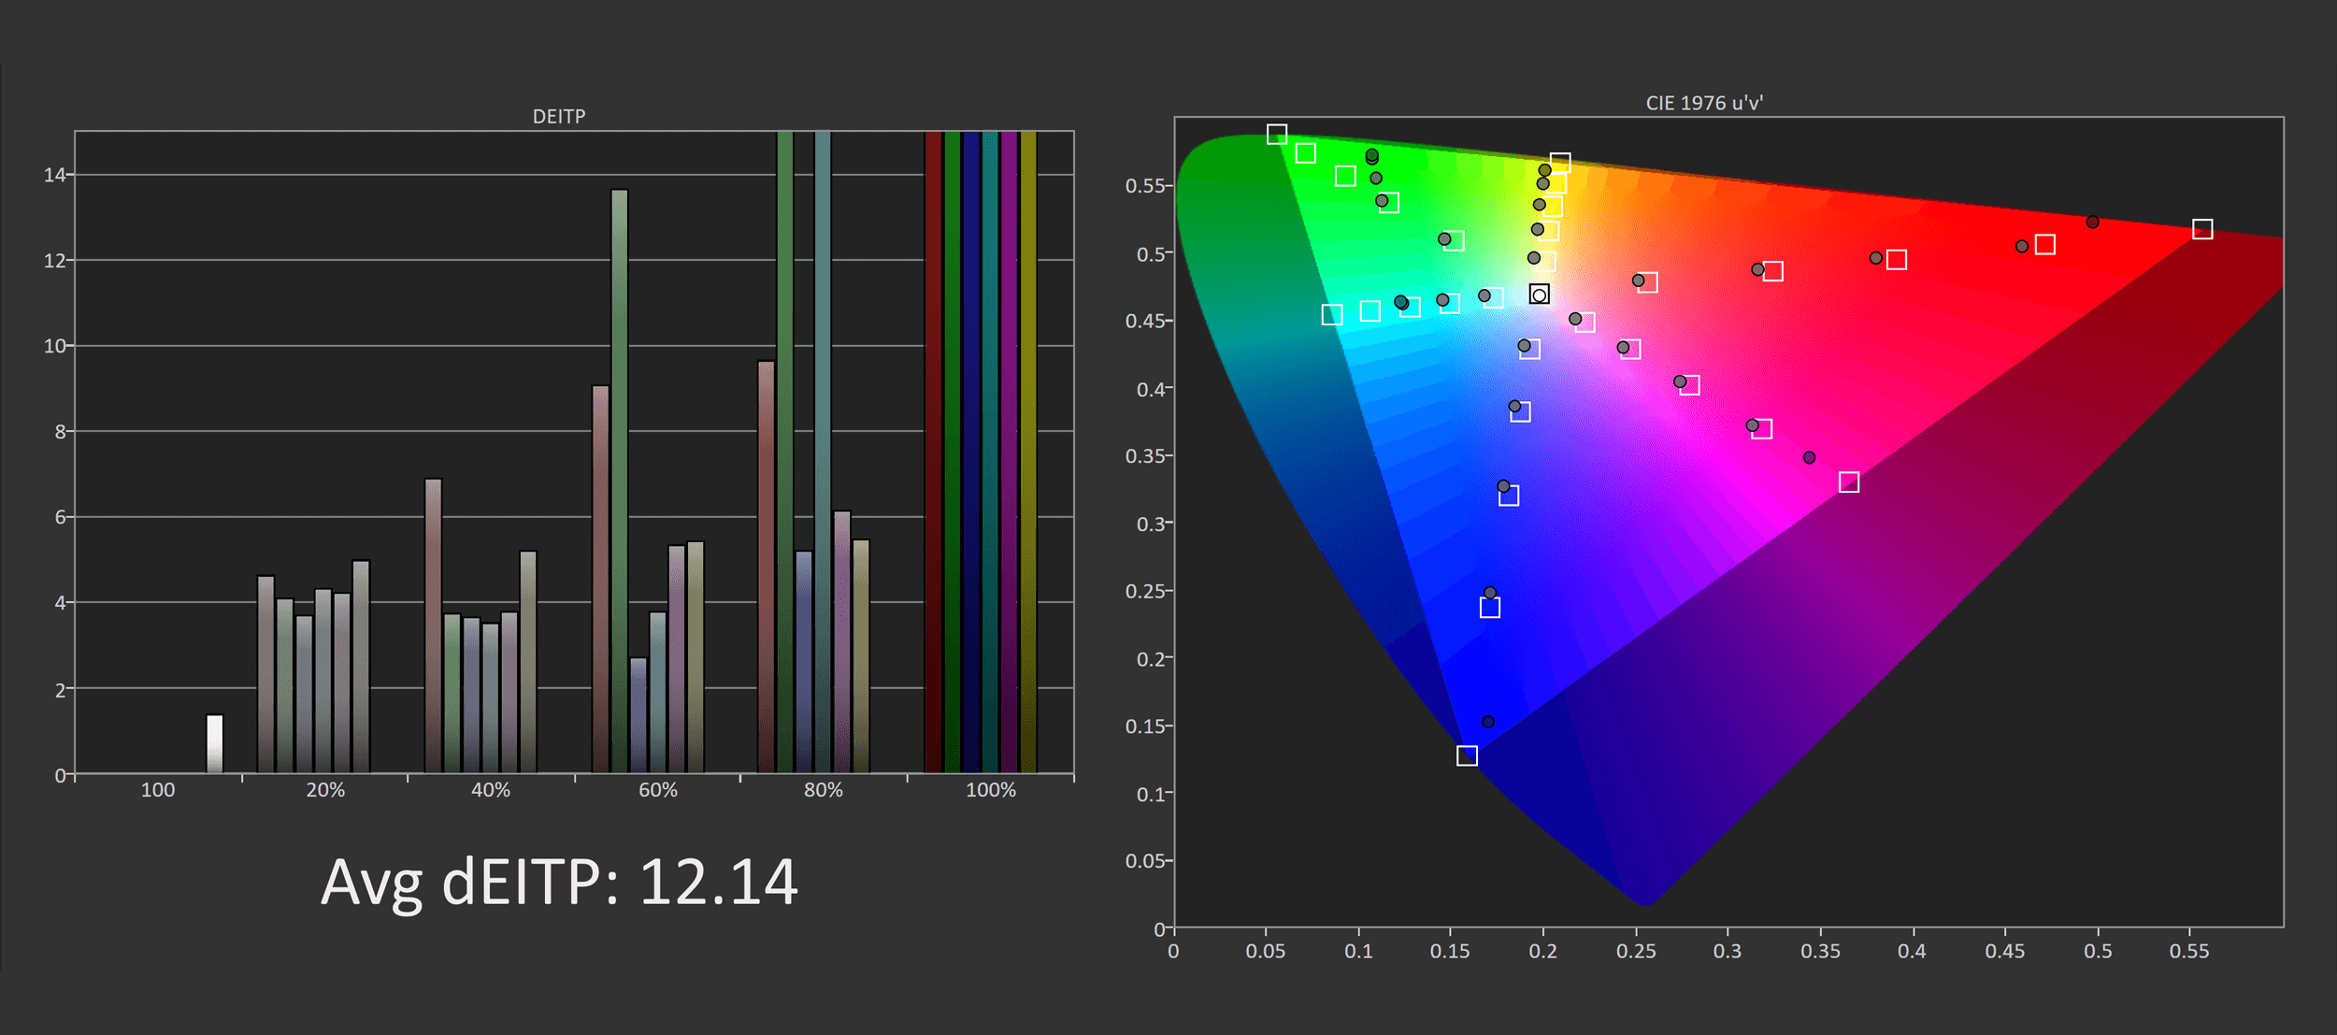Select the yellow target square at the gamut top

pos(1560,164)
